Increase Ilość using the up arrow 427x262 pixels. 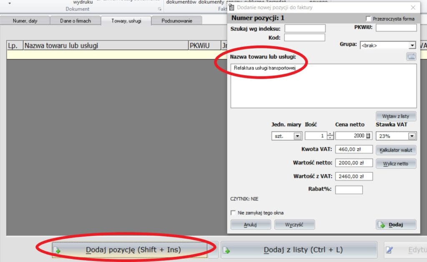click(331, 134)
